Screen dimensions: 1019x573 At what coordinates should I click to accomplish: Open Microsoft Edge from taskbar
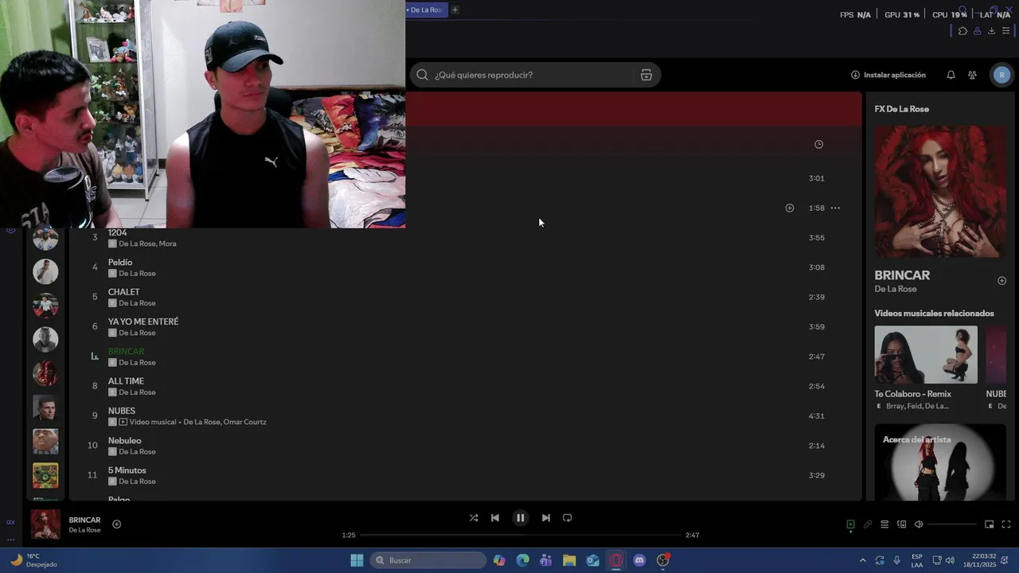tap(523, 560)
